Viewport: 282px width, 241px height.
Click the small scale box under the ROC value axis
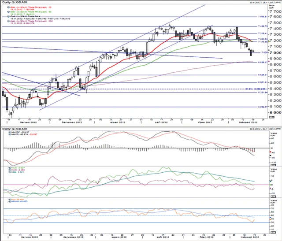(273, 197)
